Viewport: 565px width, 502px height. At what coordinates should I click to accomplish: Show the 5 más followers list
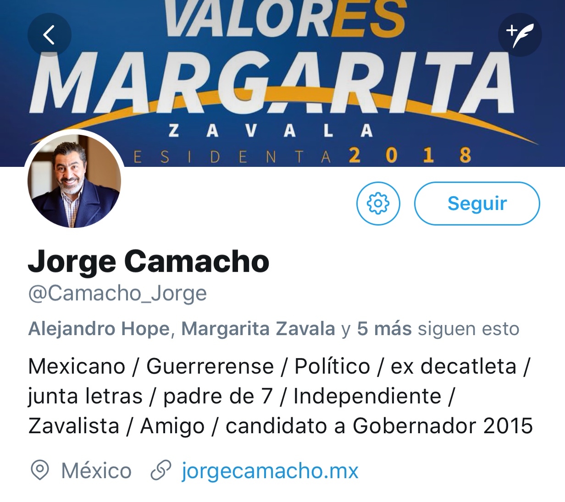[x=384, y=329]
